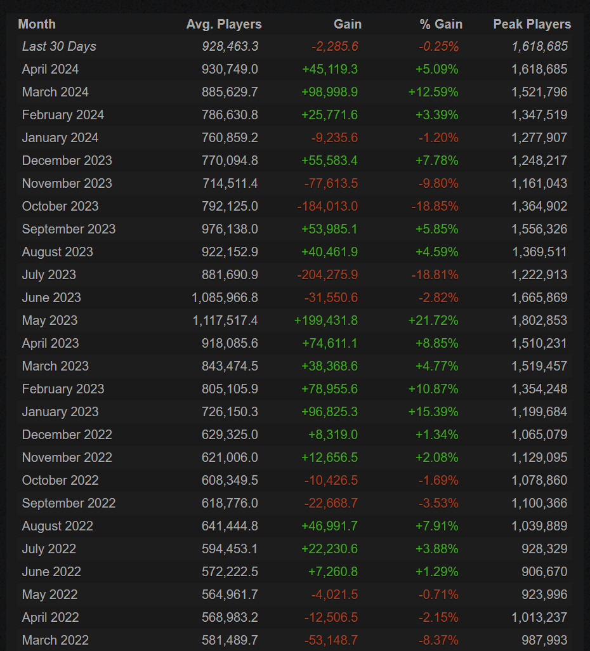
Task: Click peak players value 1,369,511
Action: [539, 252]
